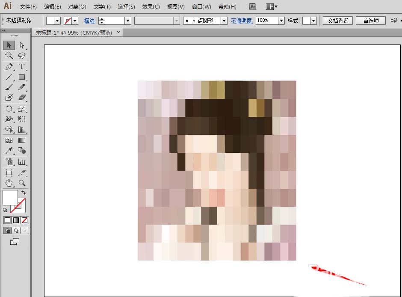The width and height of the screenshot is (402, 297).
Task: Select the Slice tool
Action: [x=22, y=172]
